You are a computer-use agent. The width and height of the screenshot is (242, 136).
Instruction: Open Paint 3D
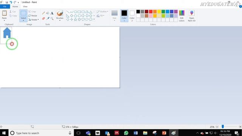[192, 16]
